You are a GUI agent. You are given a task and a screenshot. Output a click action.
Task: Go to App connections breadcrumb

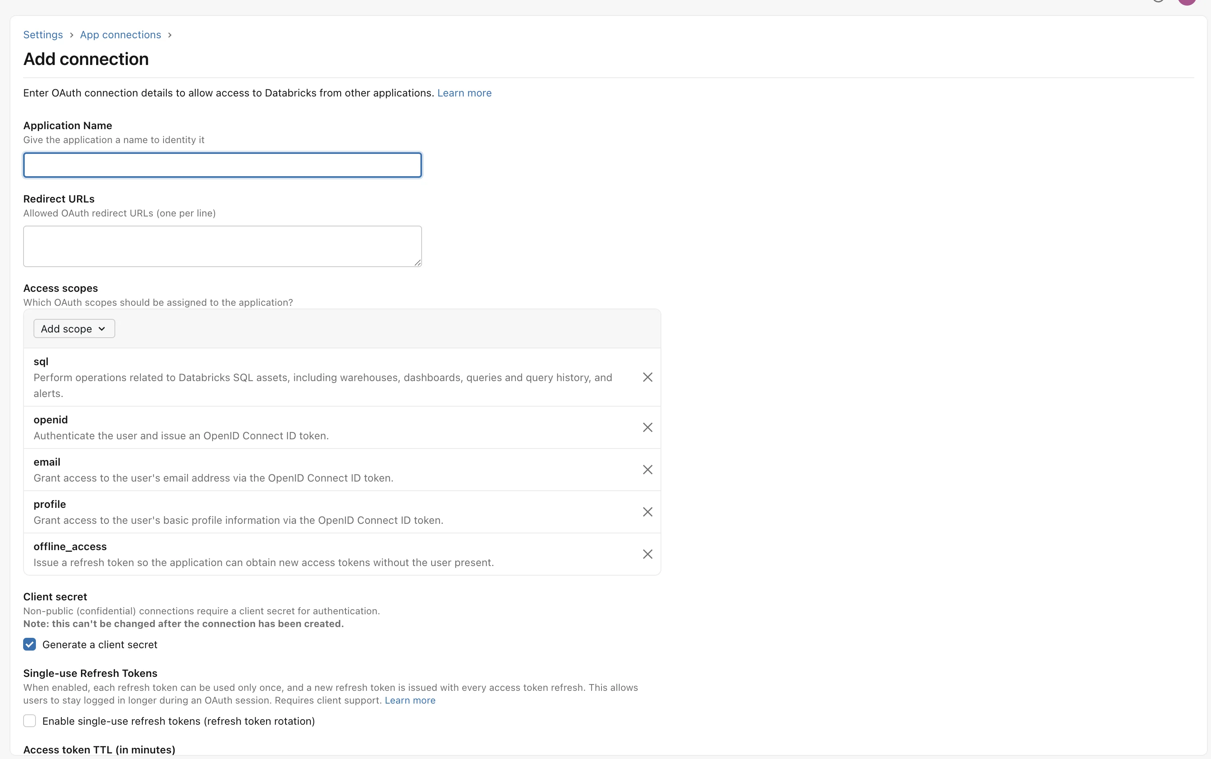[x=120, y=35]
